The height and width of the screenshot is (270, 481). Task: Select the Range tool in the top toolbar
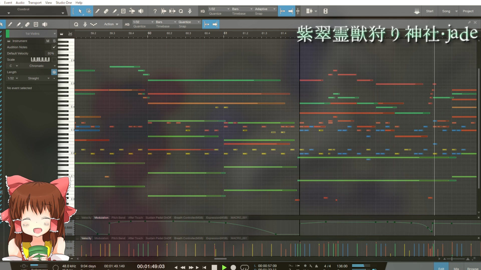point(89,11)
